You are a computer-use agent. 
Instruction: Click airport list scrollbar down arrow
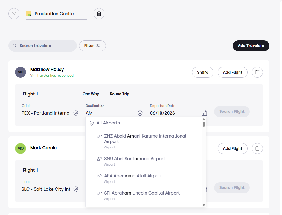pyautogui.click(x=204, y=205)
